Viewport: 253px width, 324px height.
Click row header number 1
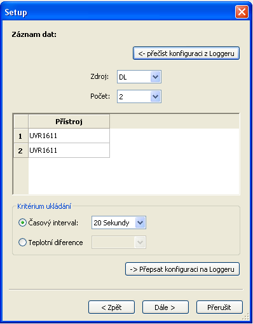(x=21, y=136)
